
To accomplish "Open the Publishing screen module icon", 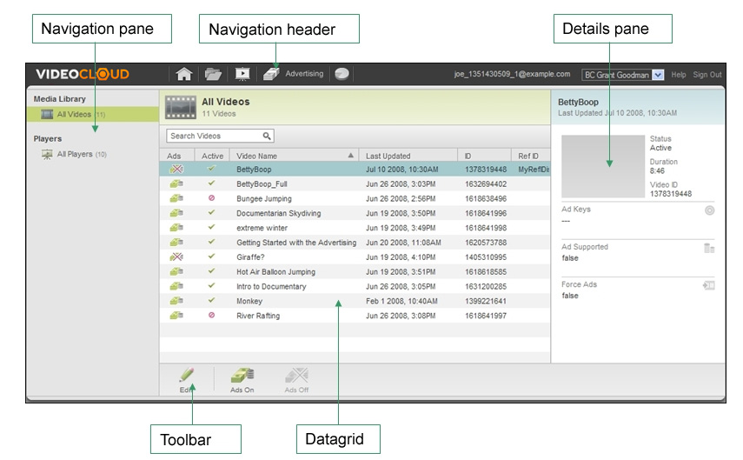I will [x=242, y=74].
